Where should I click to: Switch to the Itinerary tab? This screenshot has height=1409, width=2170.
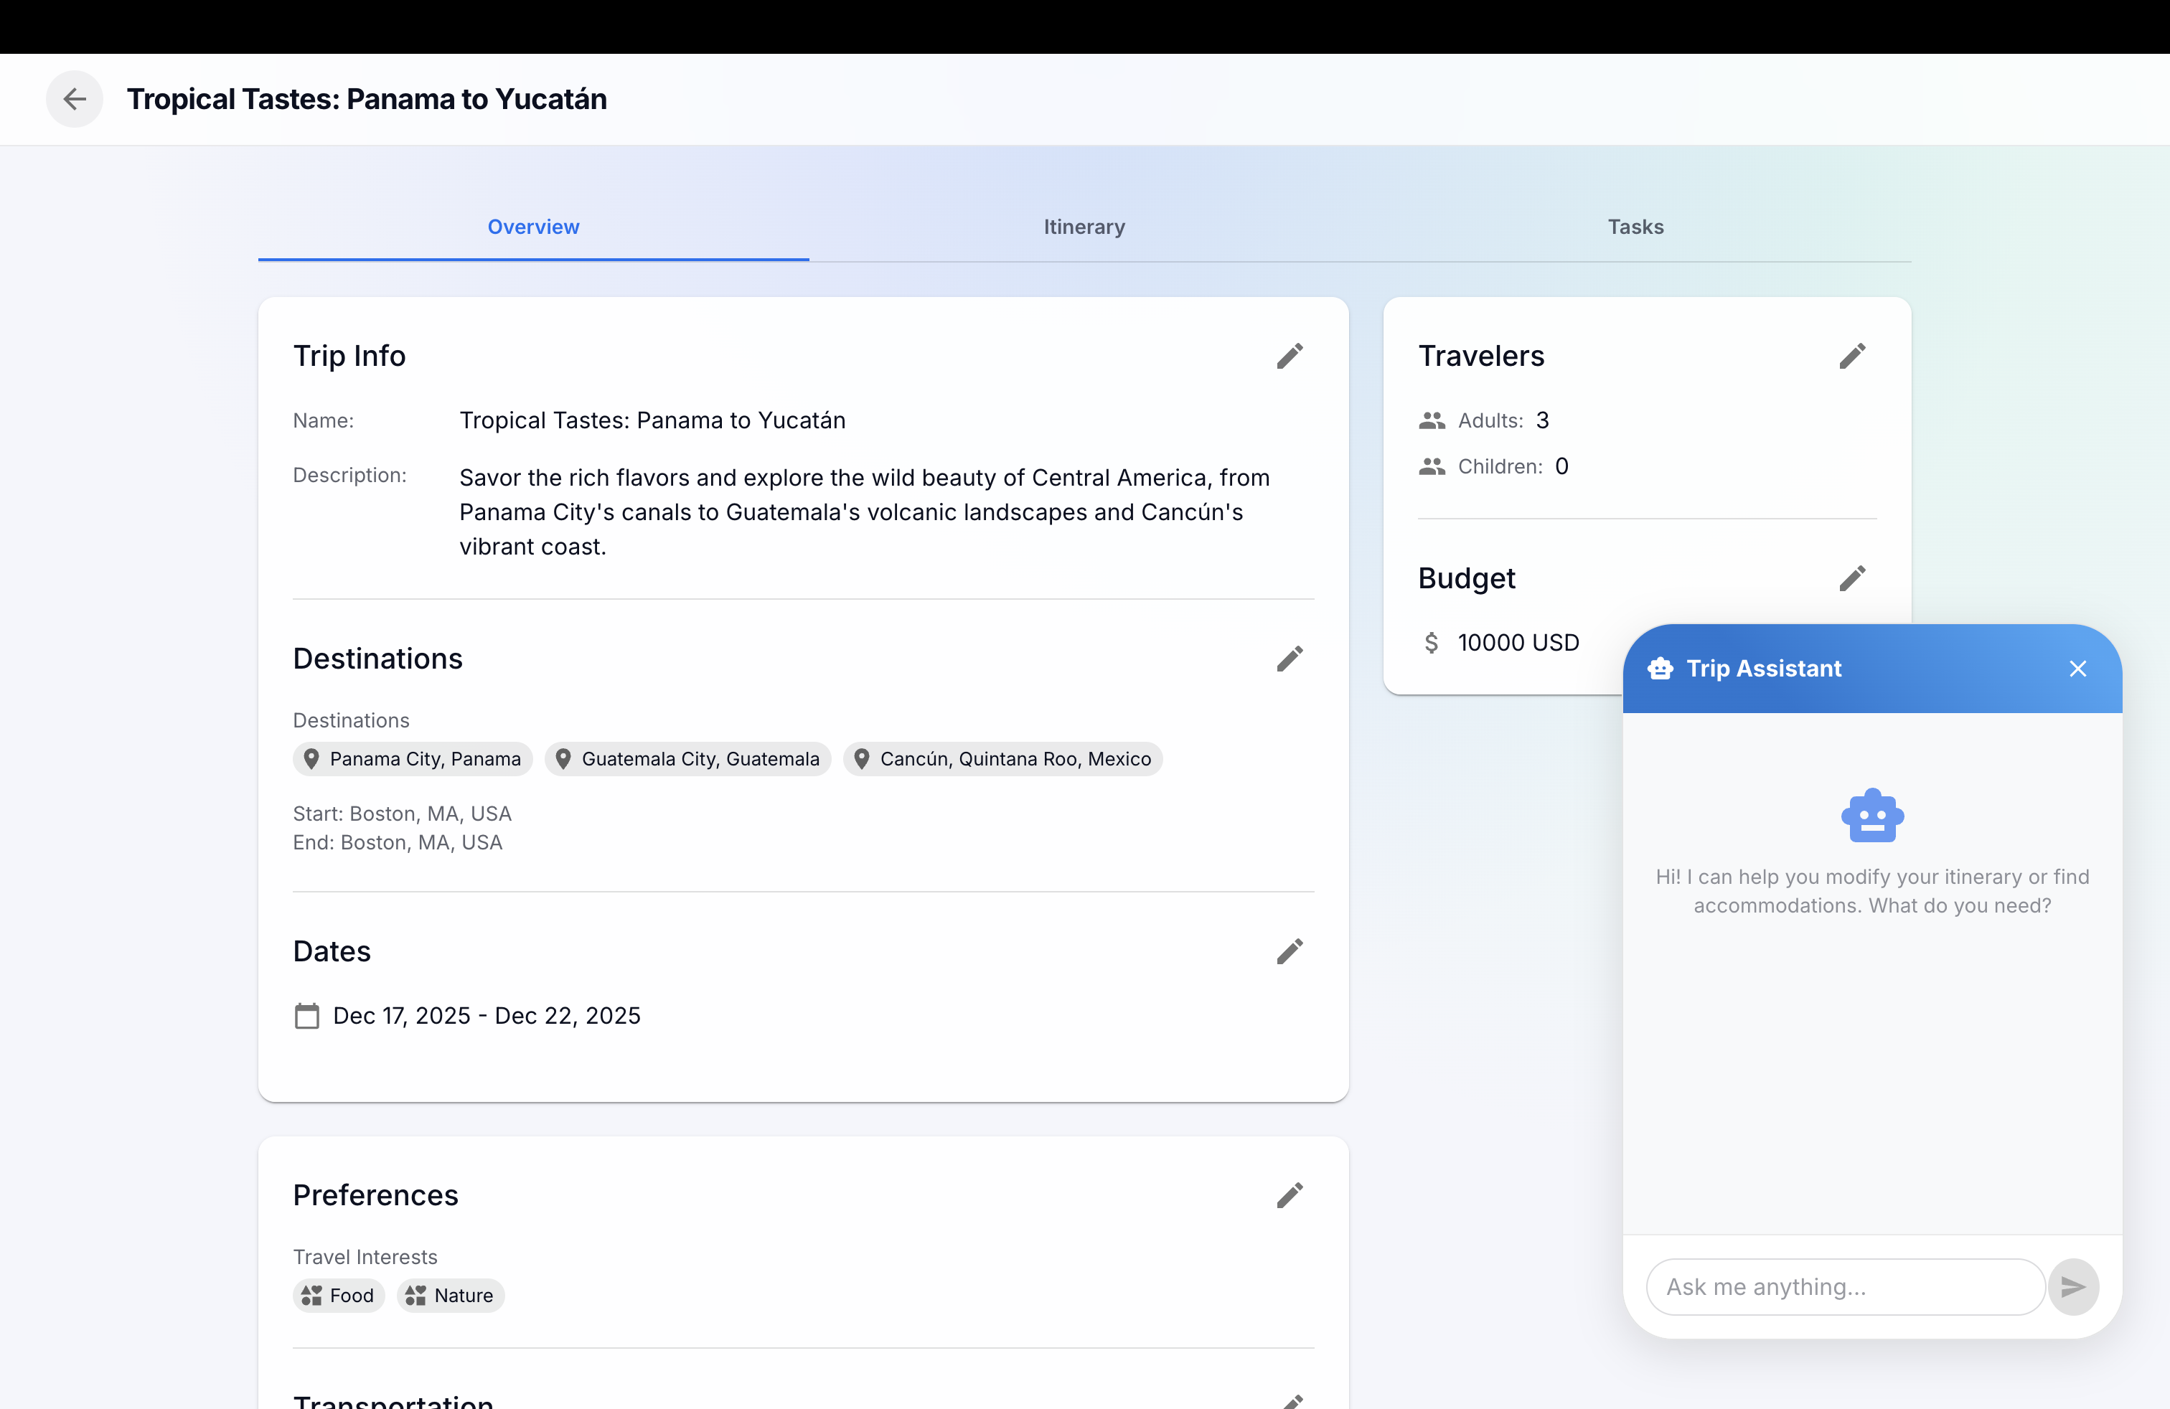[1084, 227]
